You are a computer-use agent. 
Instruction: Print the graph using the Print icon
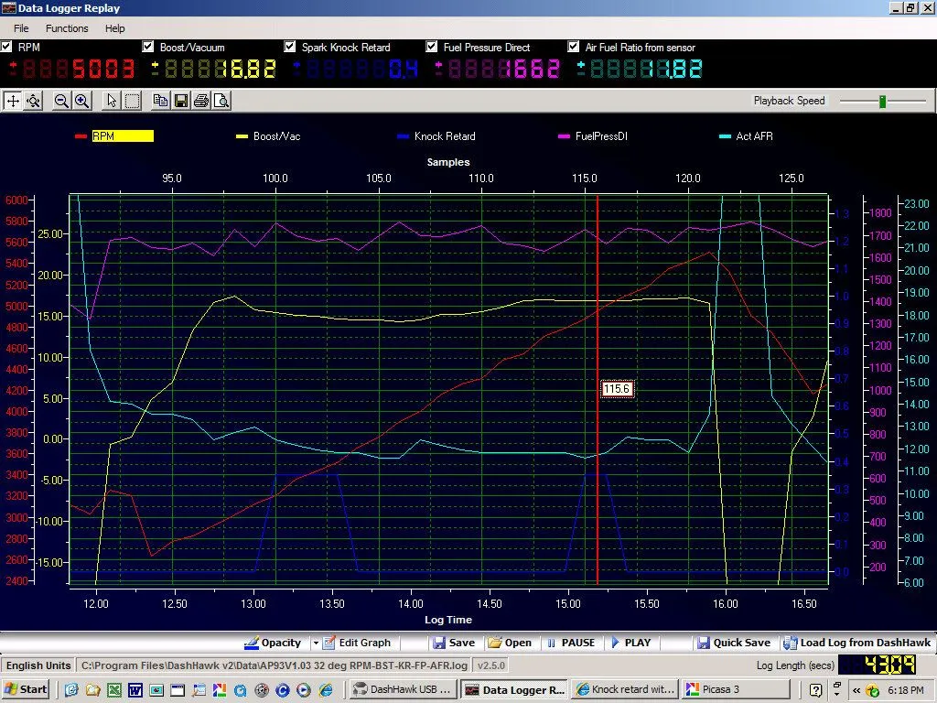pyautogui.click(x=199, y=101)
